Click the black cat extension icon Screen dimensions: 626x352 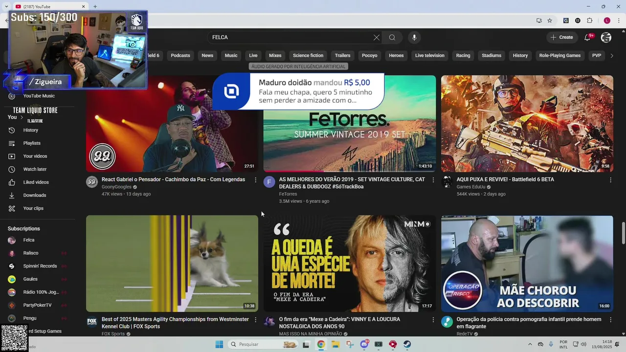pyautogui.click(x=578, y=21)
